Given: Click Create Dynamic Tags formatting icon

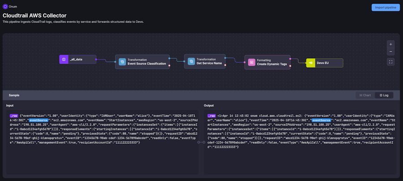Looking at the screenshot, I should (x=252, y=62).
